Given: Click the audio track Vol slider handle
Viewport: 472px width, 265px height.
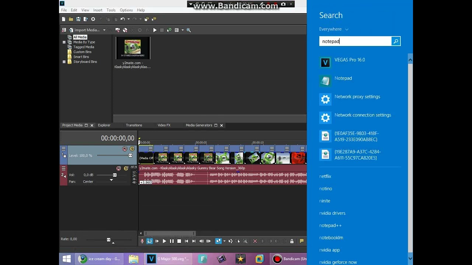Looking at the screenshot, I should point(115,175).
